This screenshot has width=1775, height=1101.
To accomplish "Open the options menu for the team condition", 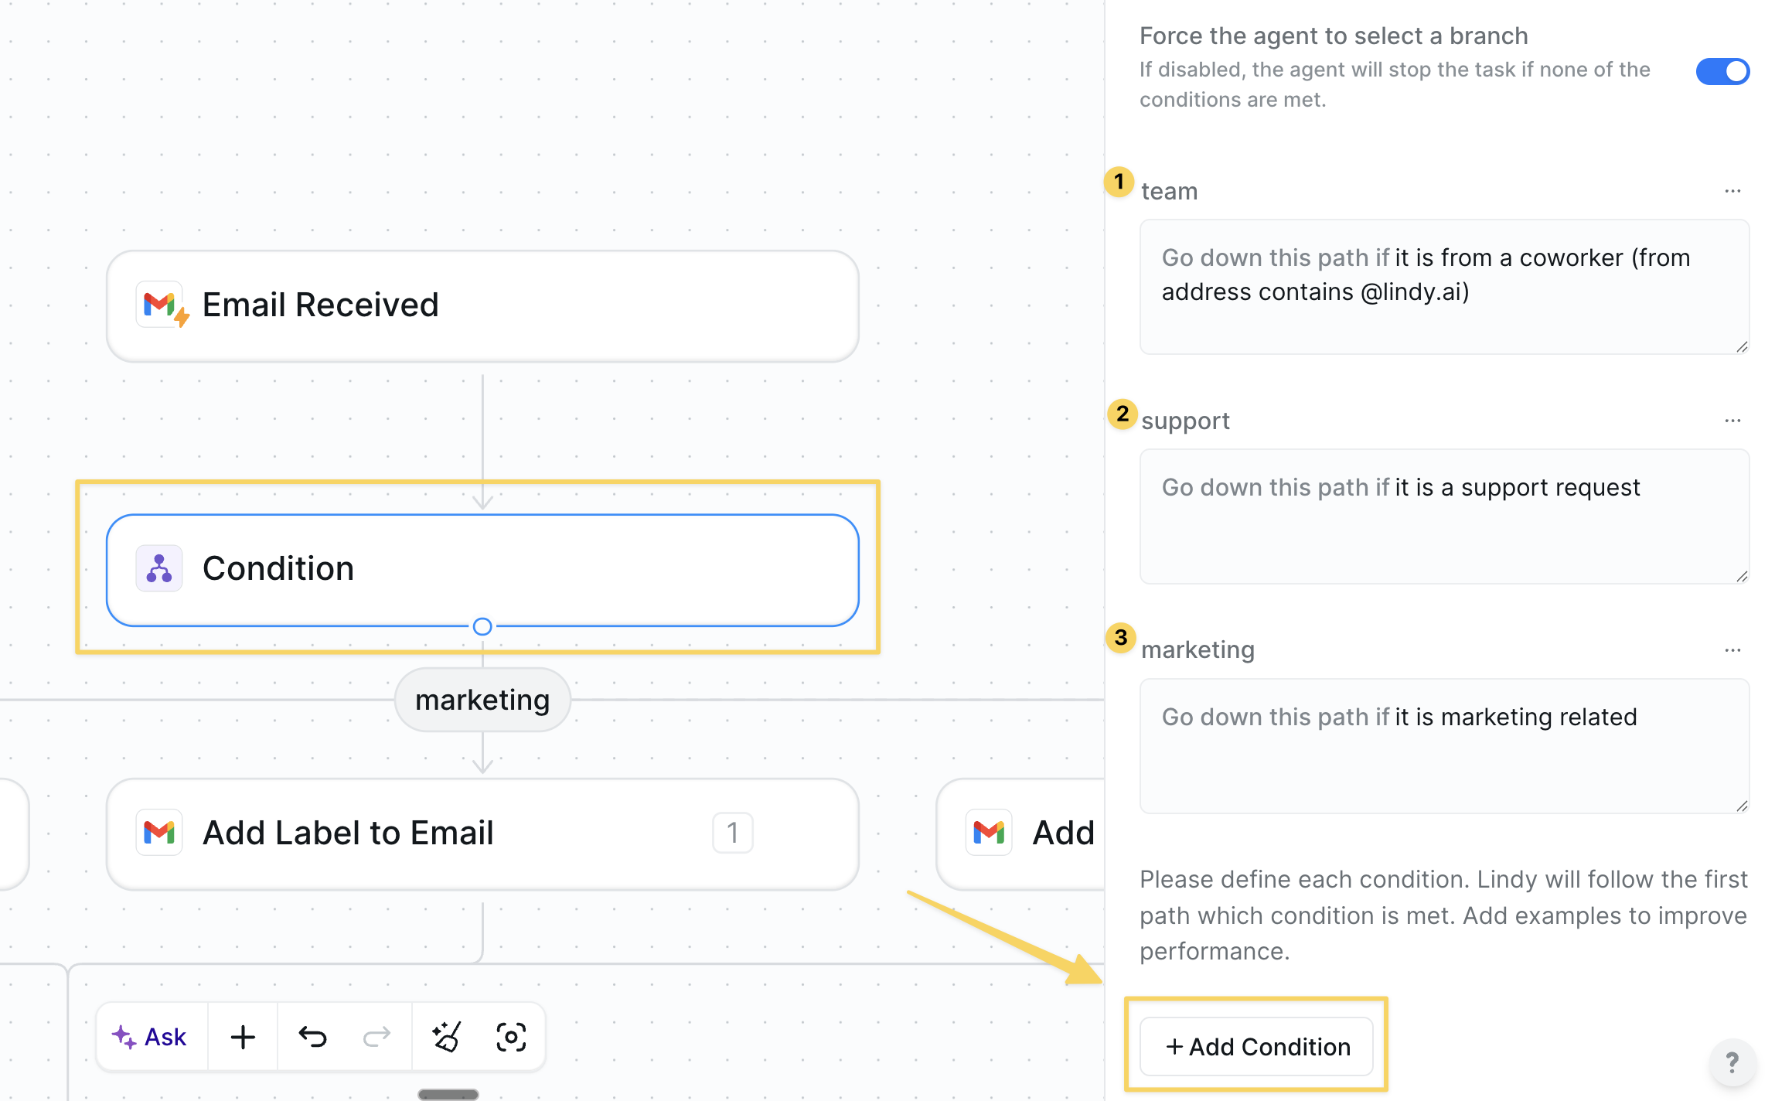I will [1732, 190].
